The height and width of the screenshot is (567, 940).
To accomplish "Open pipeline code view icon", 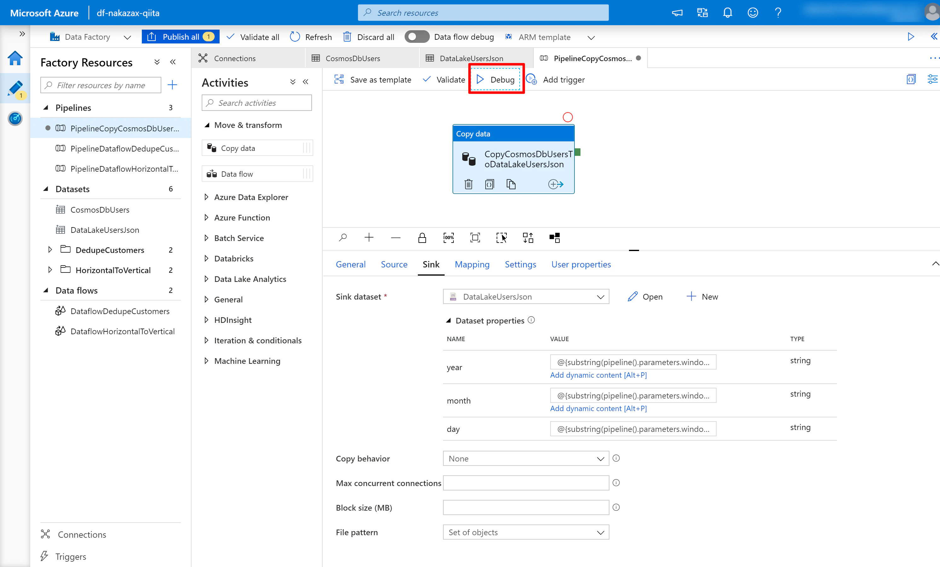I will click(x=911, y=79).
